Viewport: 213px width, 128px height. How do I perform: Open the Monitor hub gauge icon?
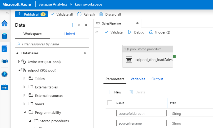click(x=4, y=74)
